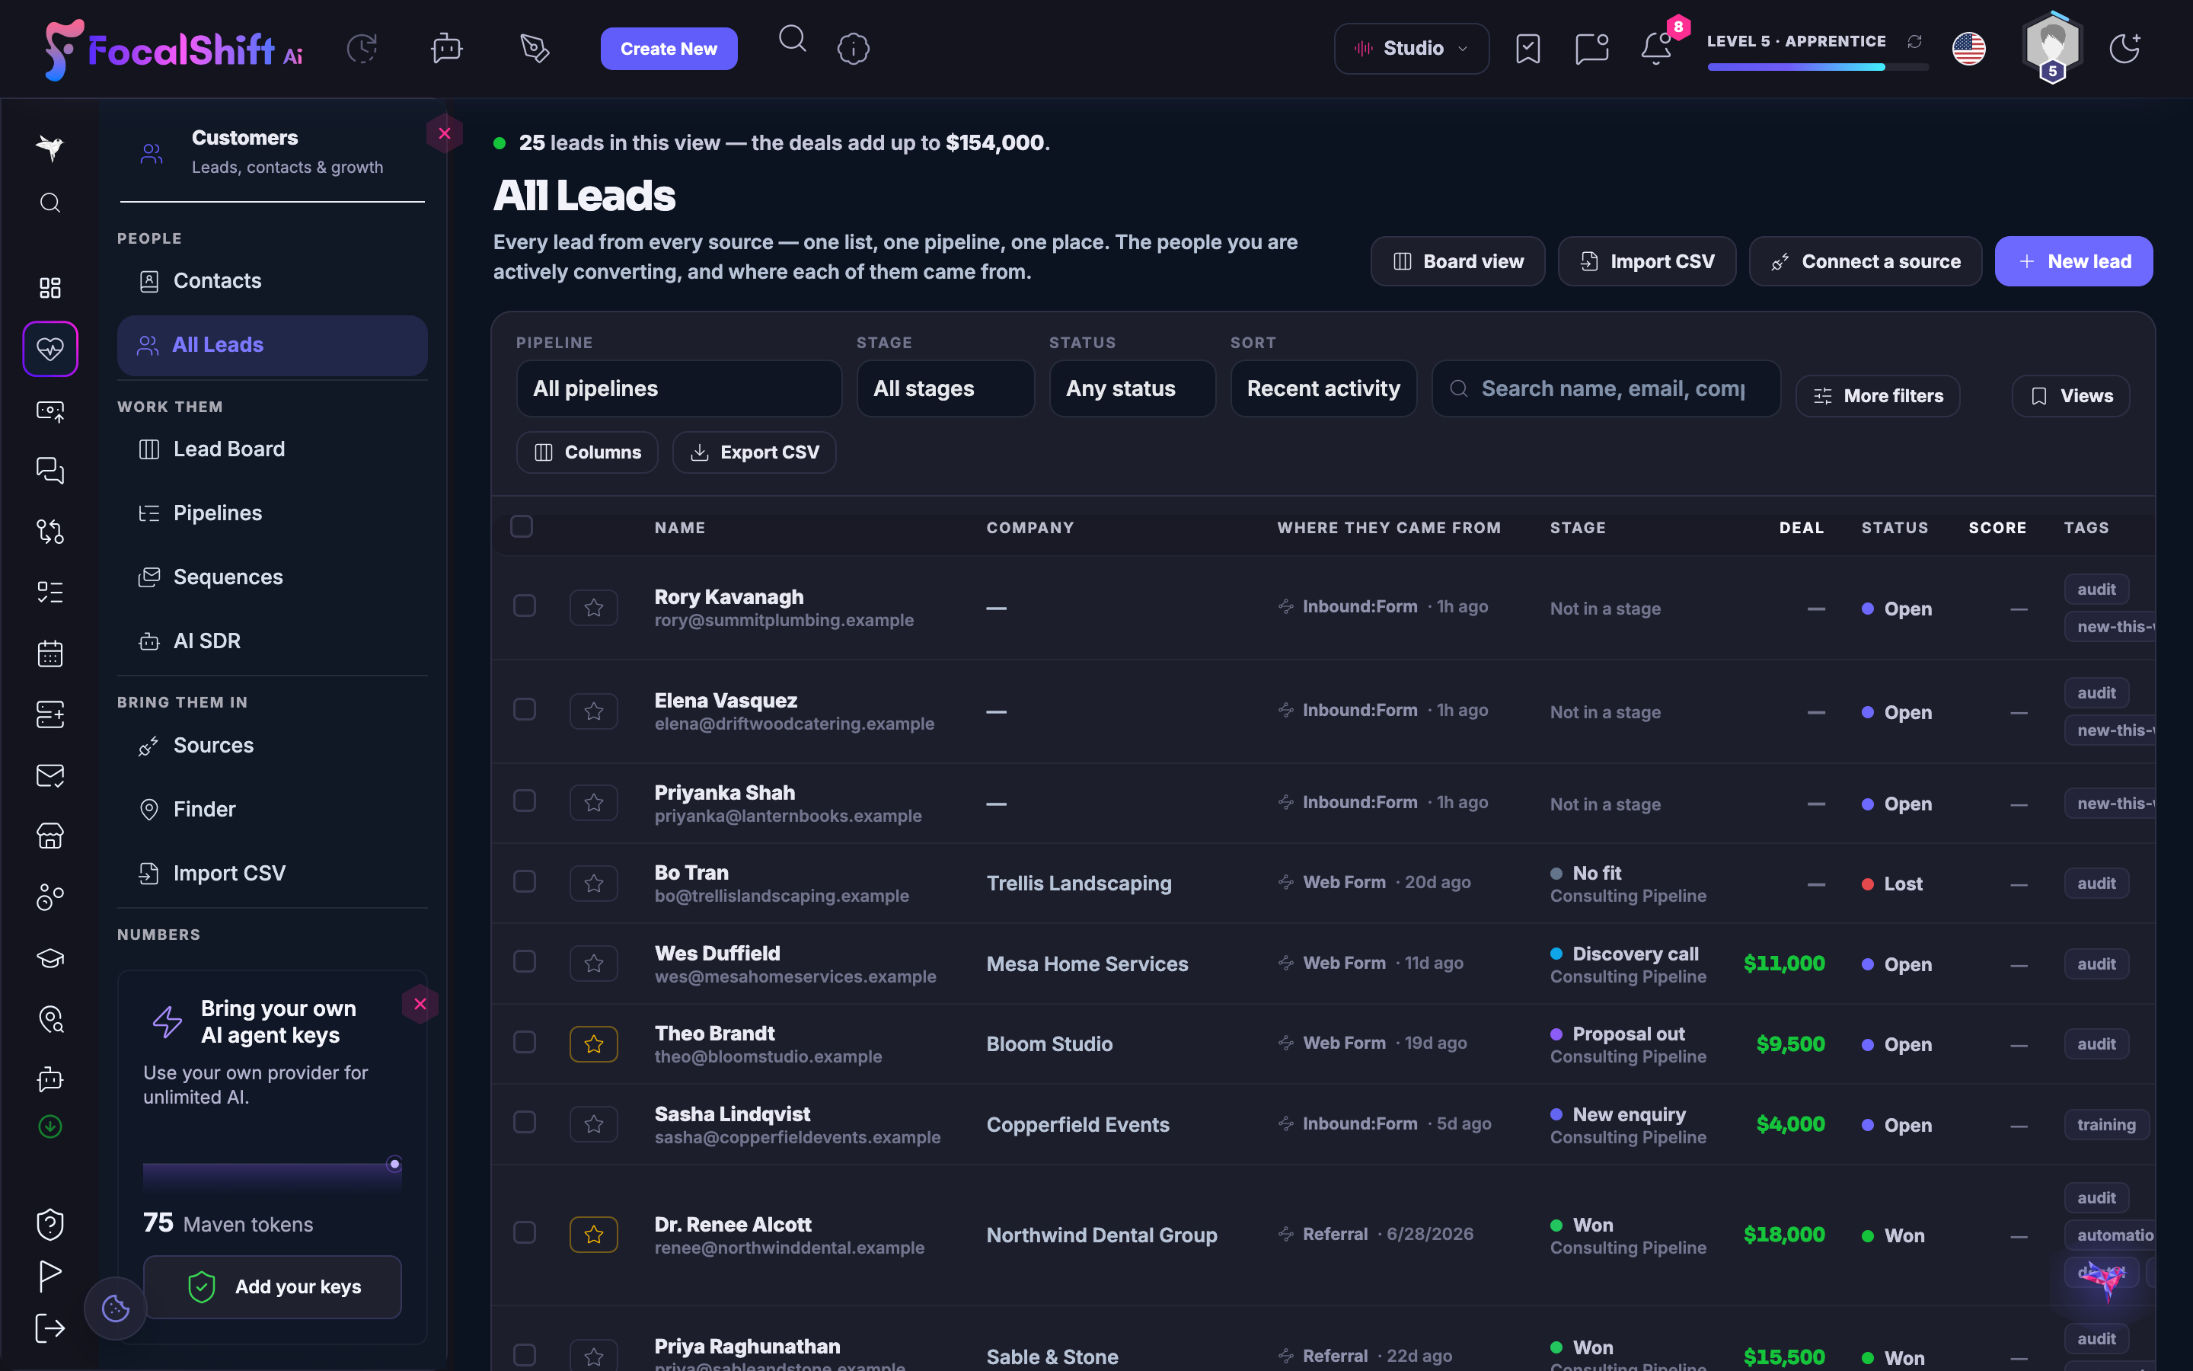The width and height of the screenshot is (2193, 1371).
Task: Click the Level 5 Apprentice progress bar
Action: [1817, 67]
